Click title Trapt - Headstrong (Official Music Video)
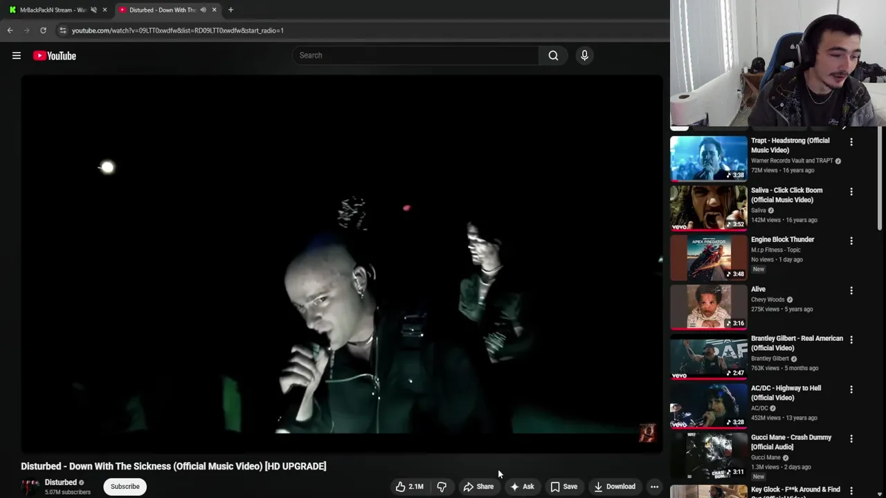 (x=790, y=145)
